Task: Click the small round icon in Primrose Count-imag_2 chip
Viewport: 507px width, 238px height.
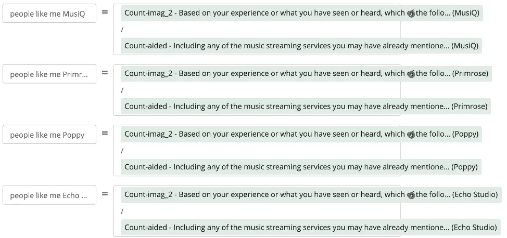Action: pos(411,74)
